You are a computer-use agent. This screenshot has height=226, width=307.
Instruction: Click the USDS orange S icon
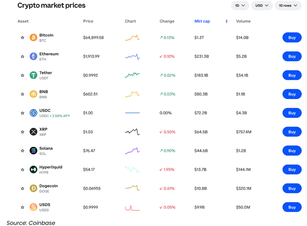(x=33, y=207)
